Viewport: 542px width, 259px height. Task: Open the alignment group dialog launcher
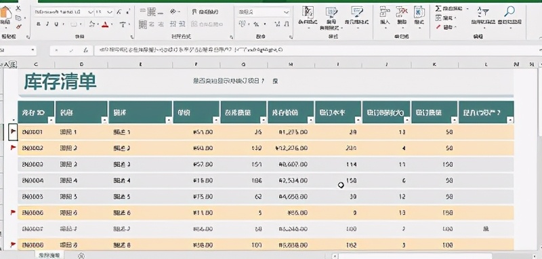click(x=231, y=37)
